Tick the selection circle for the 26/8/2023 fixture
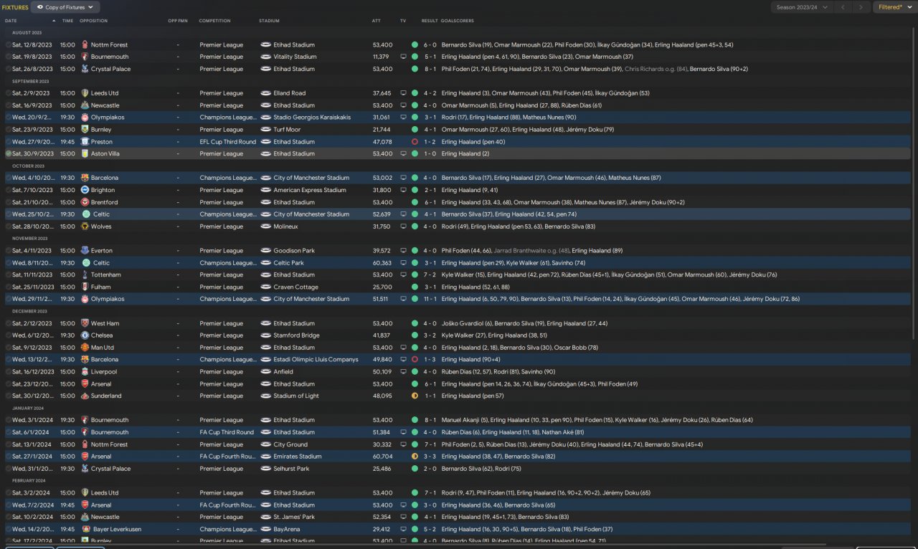Viewport: 918px width, 549px height. coord(9,69)
